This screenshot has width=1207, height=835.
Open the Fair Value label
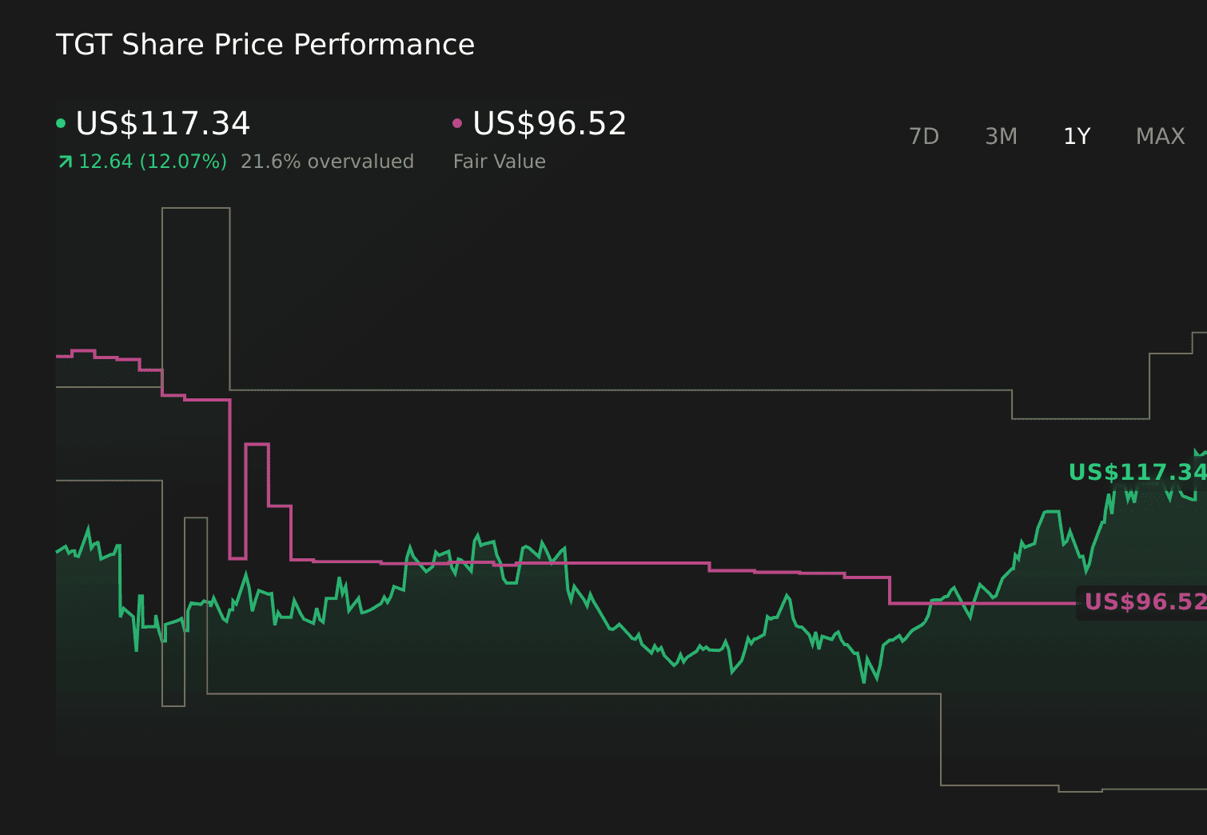coord(499,162)
